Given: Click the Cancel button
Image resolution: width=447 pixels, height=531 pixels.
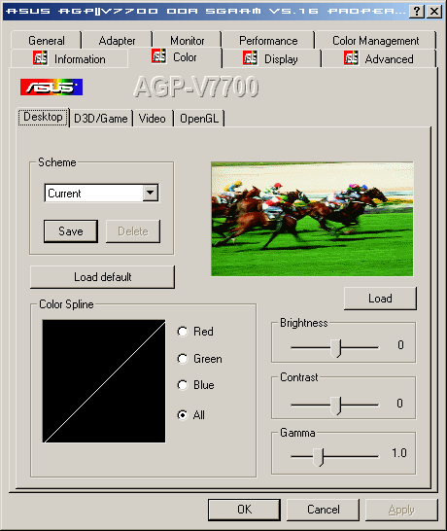Looking at the screenshot, I should [x=324, y=510].
